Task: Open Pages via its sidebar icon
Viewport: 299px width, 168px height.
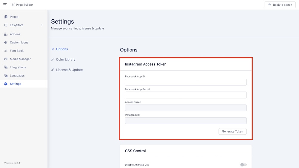Action: tap(6, 17)
